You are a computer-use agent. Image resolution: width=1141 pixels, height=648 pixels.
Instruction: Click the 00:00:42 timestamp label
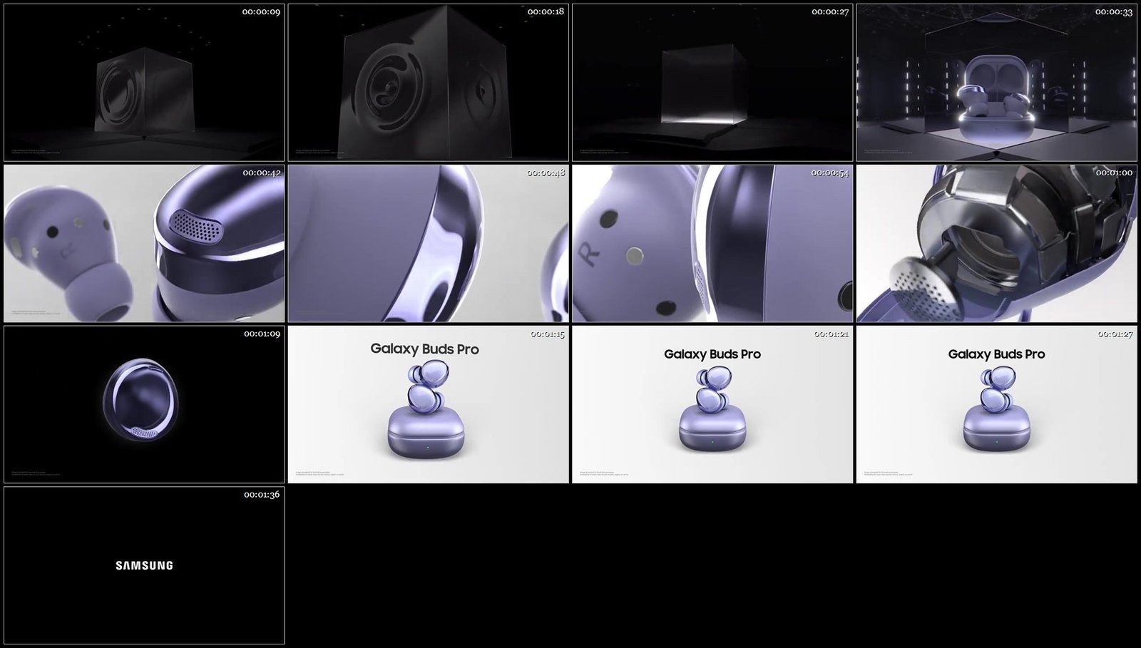tap(261, 173)
